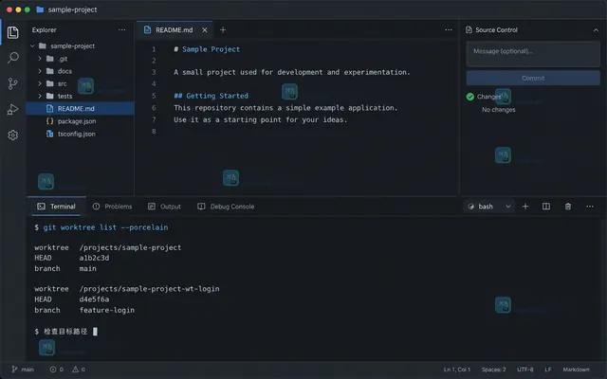Click the Commit button
This screenshot has height=379, width=607.
click(x=533, y=78)
